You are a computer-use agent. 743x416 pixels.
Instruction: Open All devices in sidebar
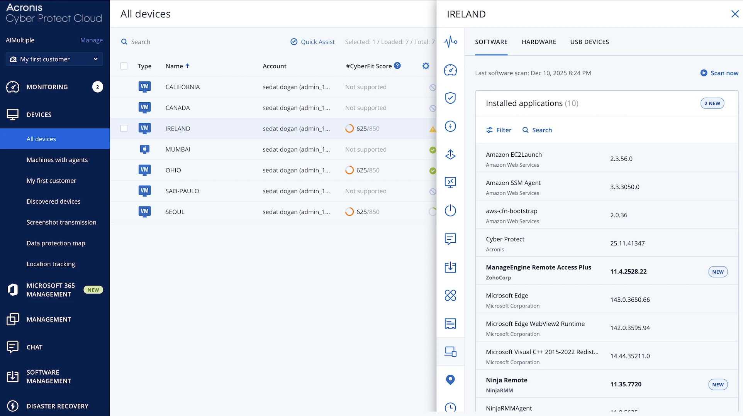(x=55, y=139)
